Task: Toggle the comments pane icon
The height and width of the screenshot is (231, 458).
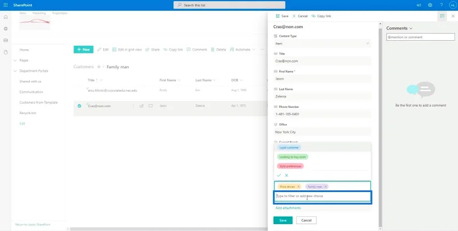Action: point(442,16)
